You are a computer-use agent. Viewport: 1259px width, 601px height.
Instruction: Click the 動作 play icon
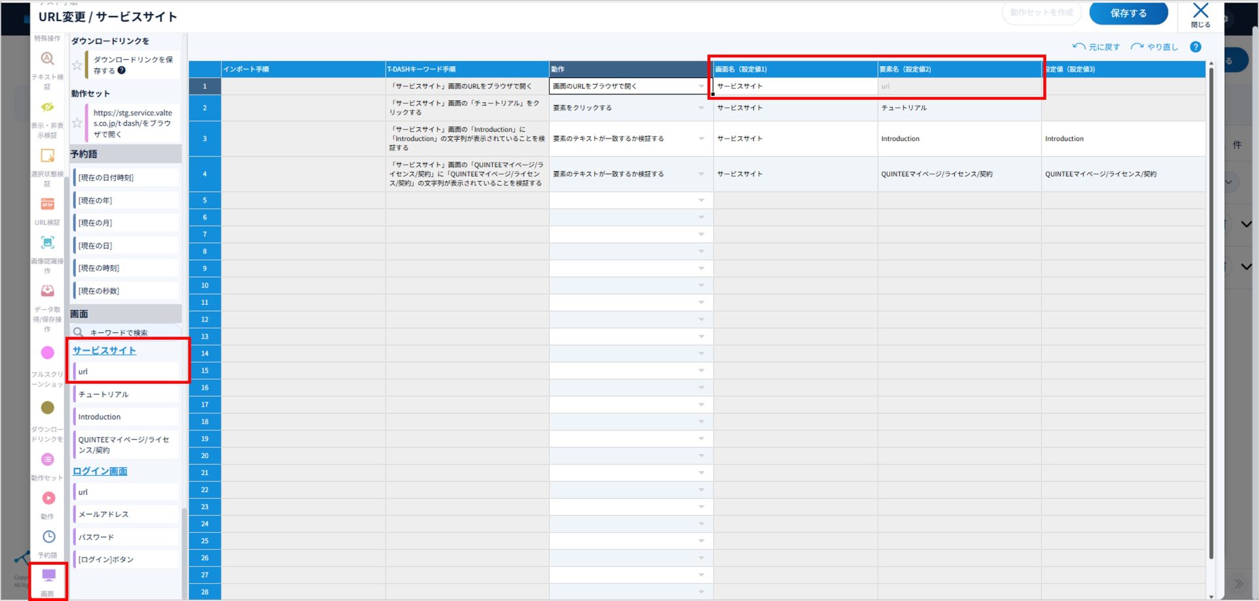point(49,499)
